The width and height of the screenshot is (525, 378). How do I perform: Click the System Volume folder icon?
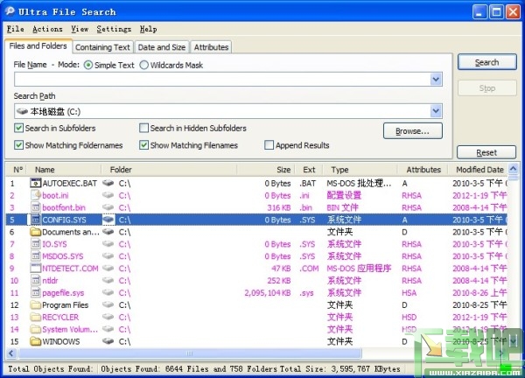[35, 329]
